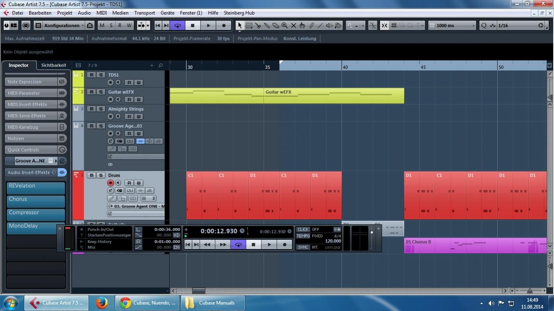Open the 1/16 quantize preset dropdown

516,25
